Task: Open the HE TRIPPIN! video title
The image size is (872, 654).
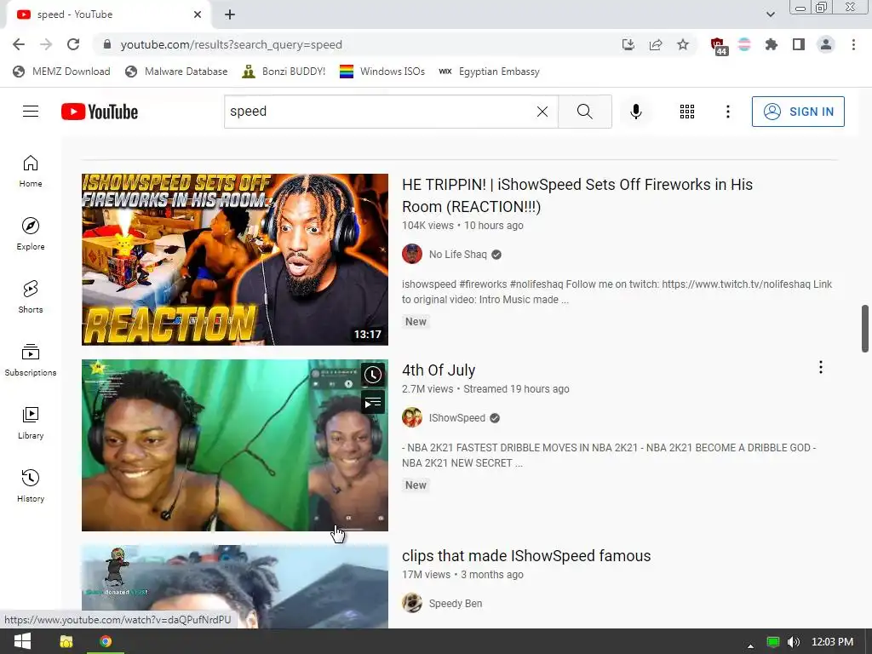Action: (x=577, y=195)
